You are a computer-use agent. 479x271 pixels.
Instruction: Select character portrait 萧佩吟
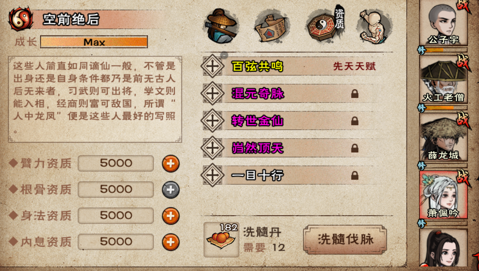pos(443,195)
